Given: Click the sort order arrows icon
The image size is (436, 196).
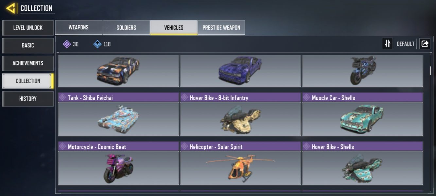Looking at the screenshot, I should [387, 44].
